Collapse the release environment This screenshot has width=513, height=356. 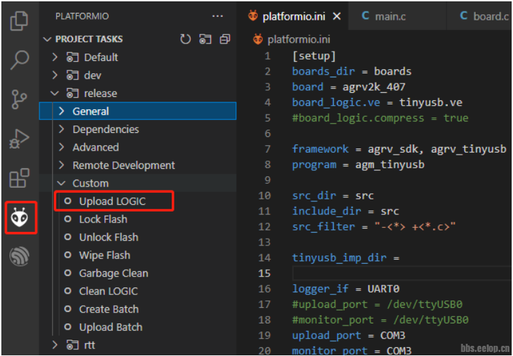pos(55,94)
